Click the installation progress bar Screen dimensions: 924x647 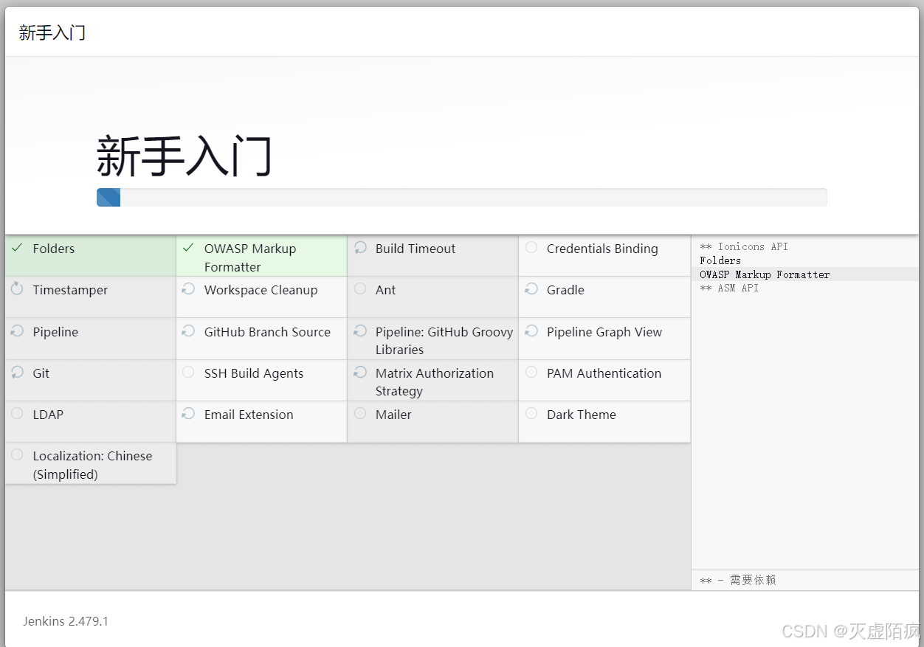pos(461,197)
